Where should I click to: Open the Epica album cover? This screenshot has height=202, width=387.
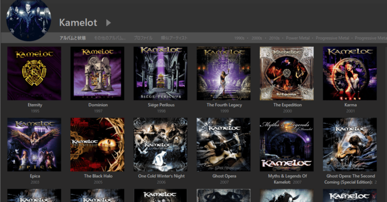click(34, 144)
